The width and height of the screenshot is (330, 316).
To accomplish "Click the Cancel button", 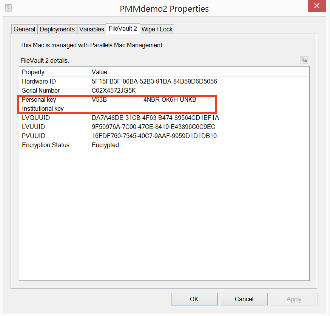I will (244, 299).
